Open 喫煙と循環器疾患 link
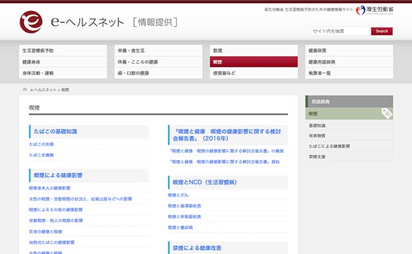Viewport: 412px width, 254px height. point(184,206)
